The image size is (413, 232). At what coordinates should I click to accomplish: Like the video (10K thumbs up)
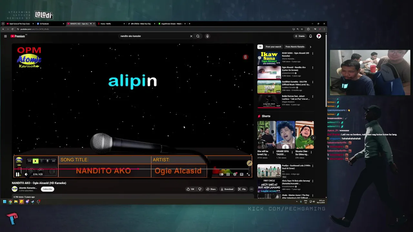click(190, 189)
